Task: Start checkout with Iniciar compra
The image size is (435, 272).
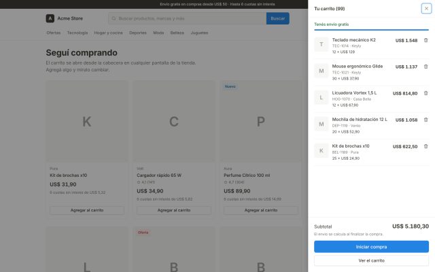Action: [x=371, y=247]
